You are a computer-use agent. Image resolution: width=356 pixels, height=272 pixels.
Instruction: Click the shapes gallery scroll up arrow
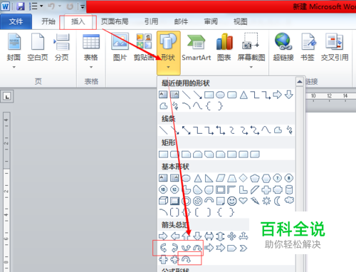300,82
